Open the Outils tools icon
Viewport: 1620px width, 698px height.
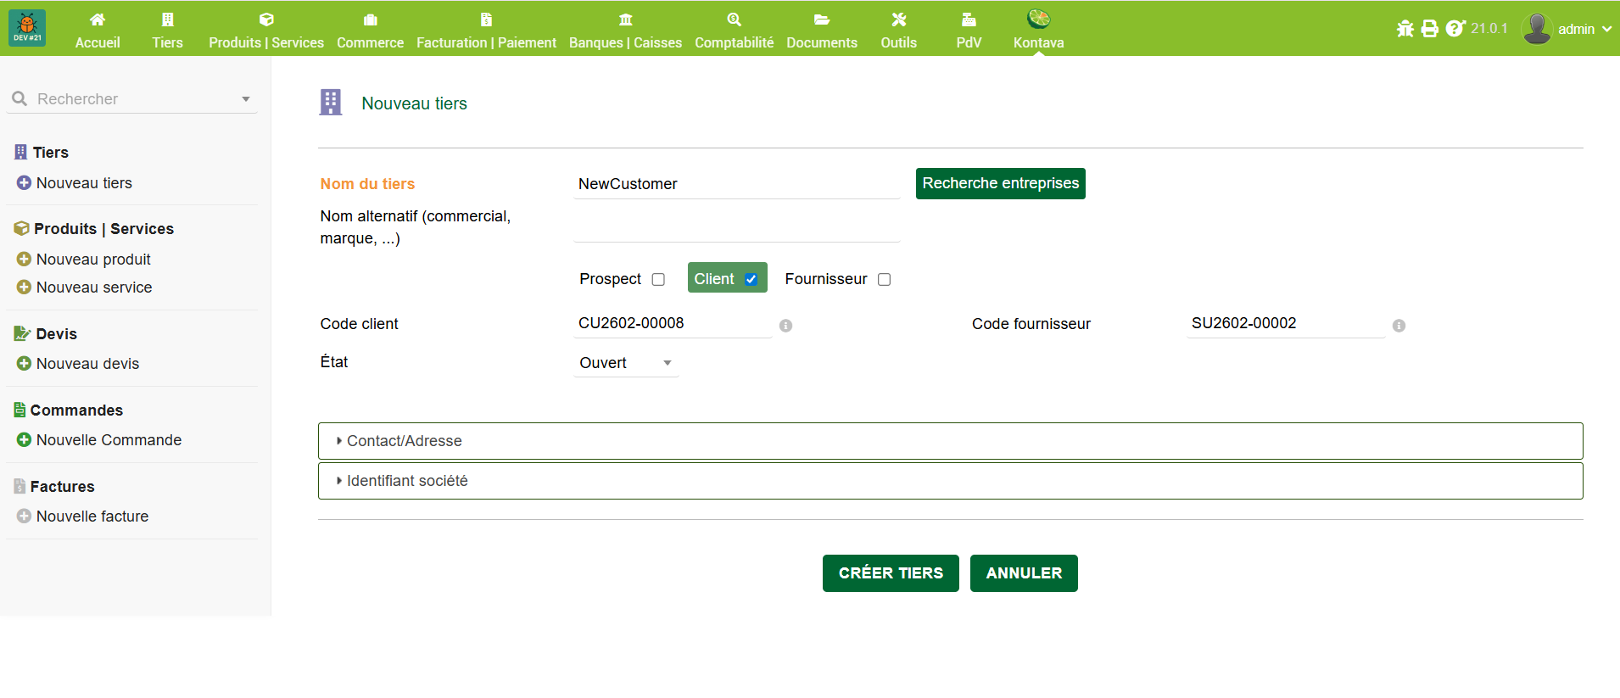tap(899, 20)
